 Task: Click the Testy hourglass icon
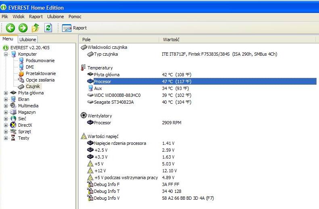coord(13,138)
